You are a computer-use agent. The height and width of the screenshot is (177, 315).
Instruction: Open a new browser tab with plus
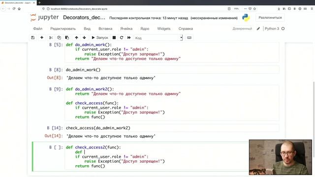tap(39, 3)
